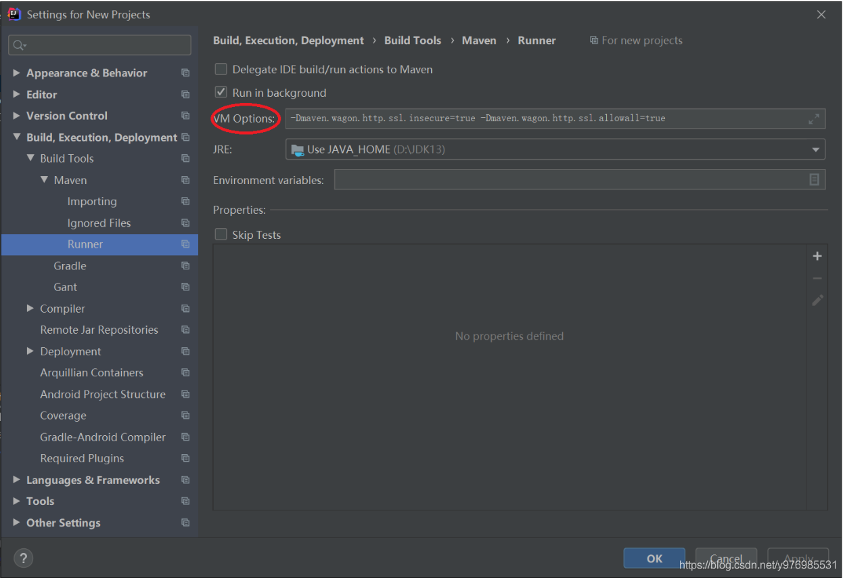Expand the Deployment node arrow
The image size is (843, 578).
click(30, 351)
